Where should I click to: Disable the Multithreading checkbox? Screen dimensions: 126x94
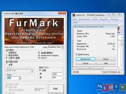point(77,54)
